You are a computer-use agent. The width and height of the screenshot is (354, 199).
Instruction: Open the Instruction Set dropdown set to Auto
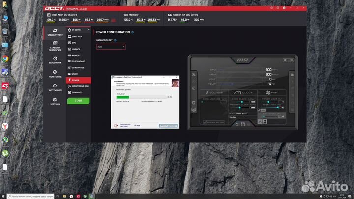coord(111,47)
